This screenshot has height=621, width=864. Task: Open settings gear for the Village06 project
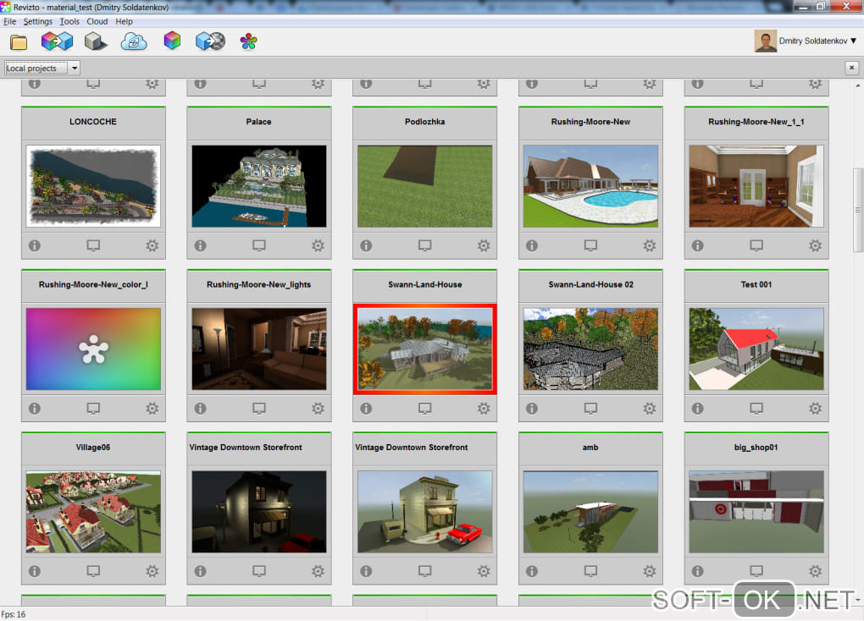152,571
